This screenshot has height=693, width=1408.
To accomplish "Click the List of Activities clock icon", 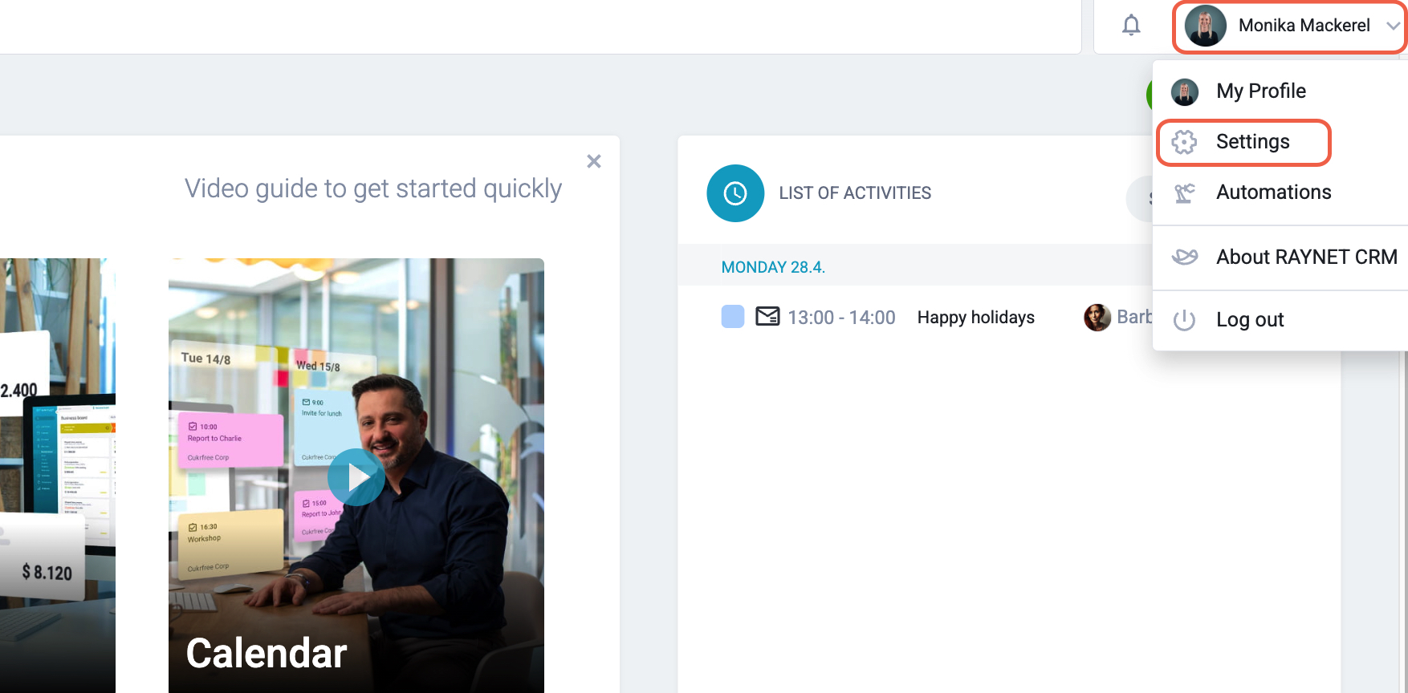I will coord(735,193).
